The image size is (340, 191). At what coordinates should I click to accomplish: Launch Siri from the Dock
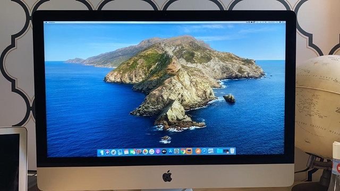tap(107, 152)
